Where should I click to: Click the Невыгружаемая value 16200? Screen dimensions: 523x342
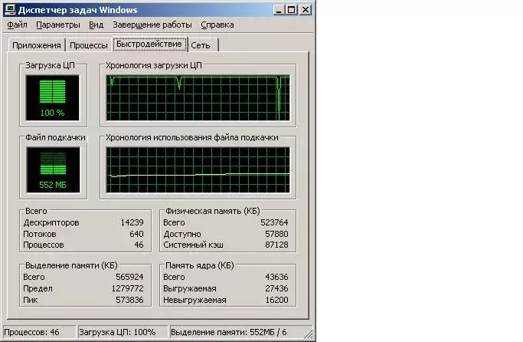pos(276,300)
